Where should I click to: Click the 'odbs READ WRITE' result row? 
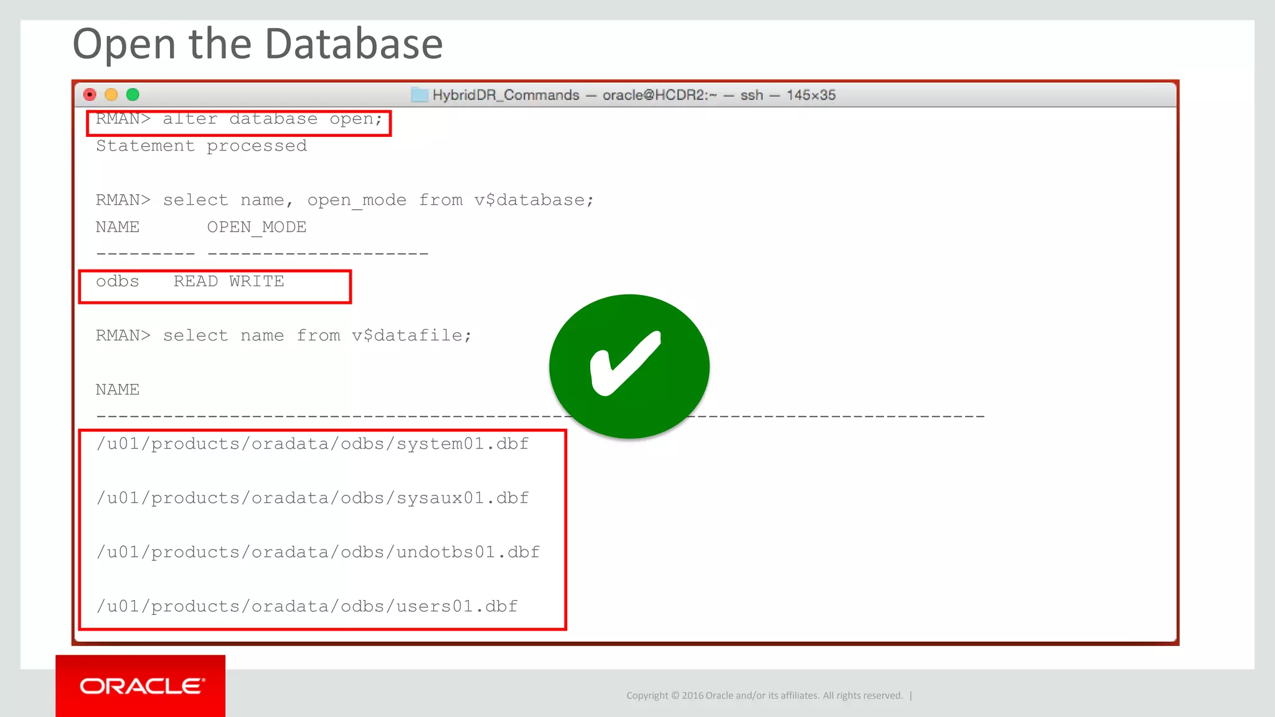pos(190,281)
